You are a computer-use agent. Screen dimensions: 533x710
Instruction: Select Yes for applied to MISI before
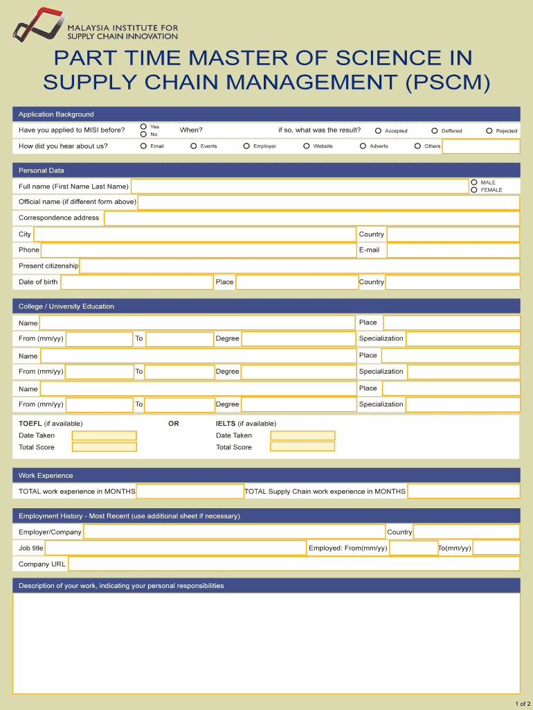143,127
